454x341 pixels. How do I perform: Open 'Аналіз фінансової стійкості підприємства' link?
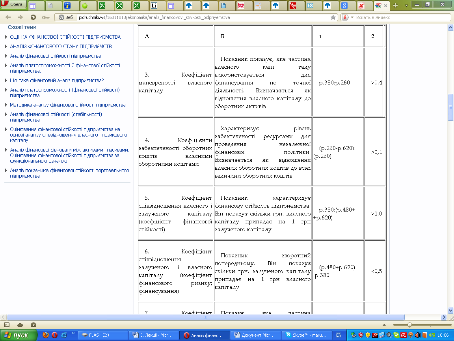pos(55,56)
